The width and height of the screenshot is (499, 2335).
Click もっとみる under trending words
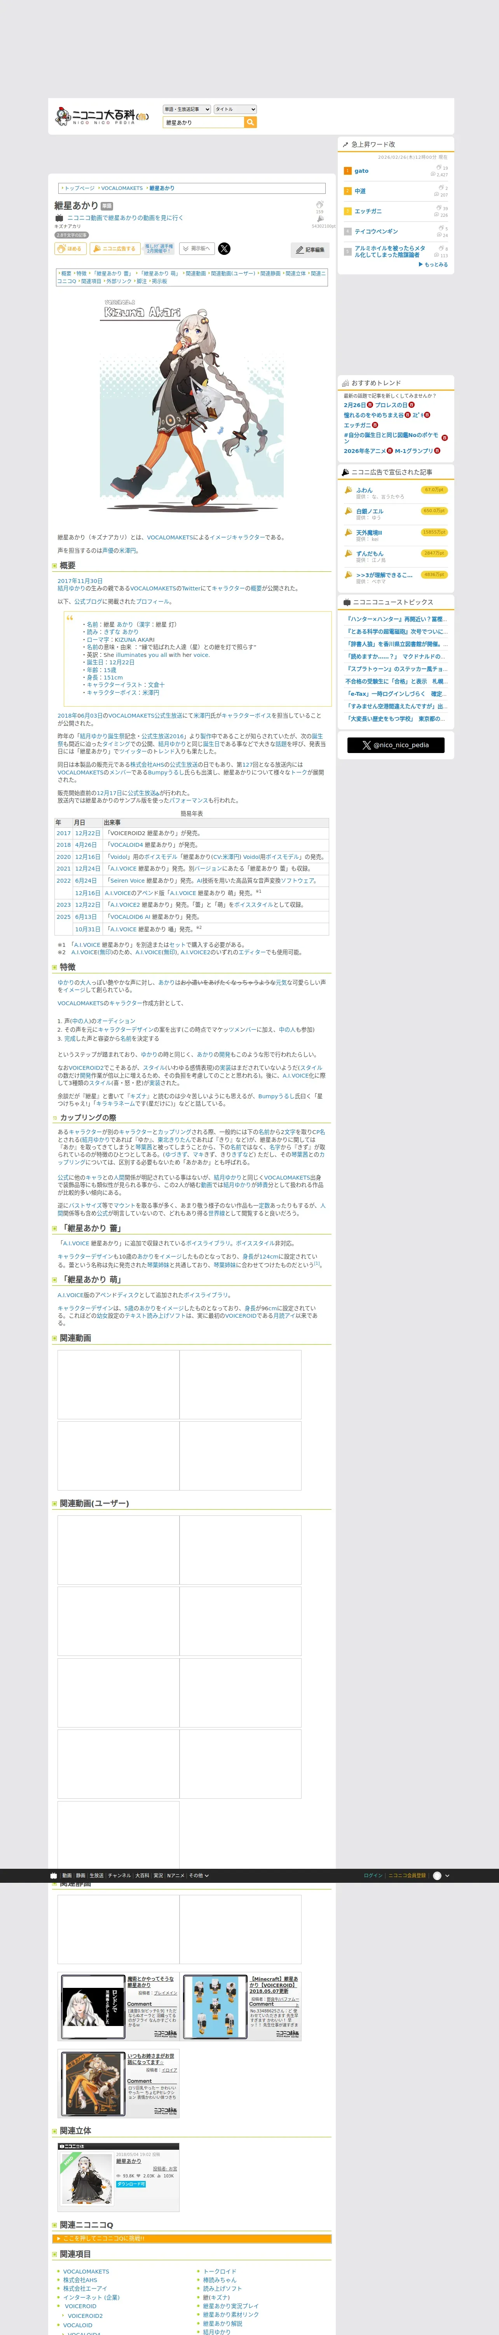click(434, 265)
